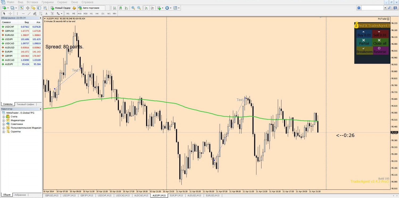Switch chart to candlesticks icon
Screen dimensions: 399x198
(x=120, y=8)
